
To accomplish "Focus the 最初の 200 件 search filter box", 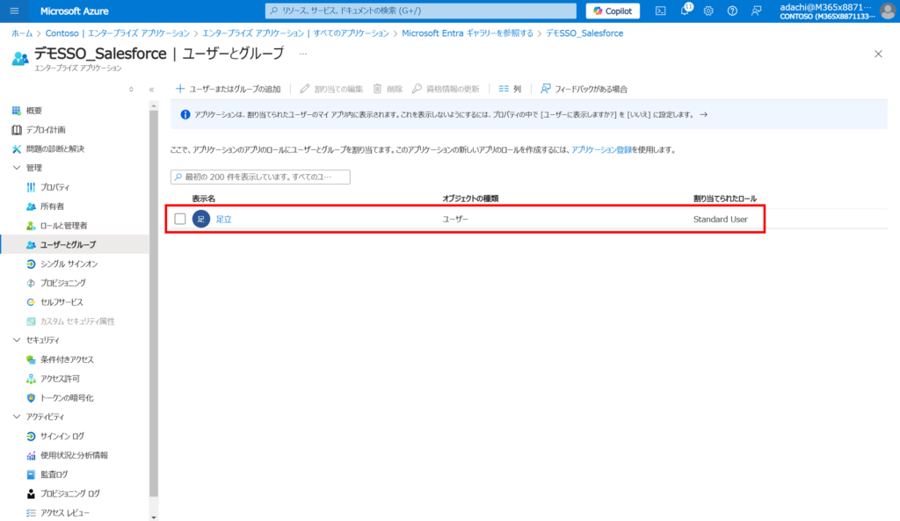I will [x=260, y=177].
